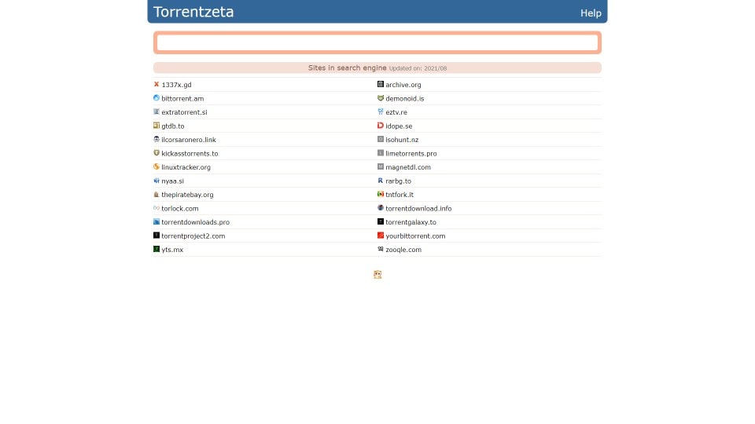Click the archive.org favicon icon
Image resolution: width=755 pixels, height=424 pixels.
(381, 84)
